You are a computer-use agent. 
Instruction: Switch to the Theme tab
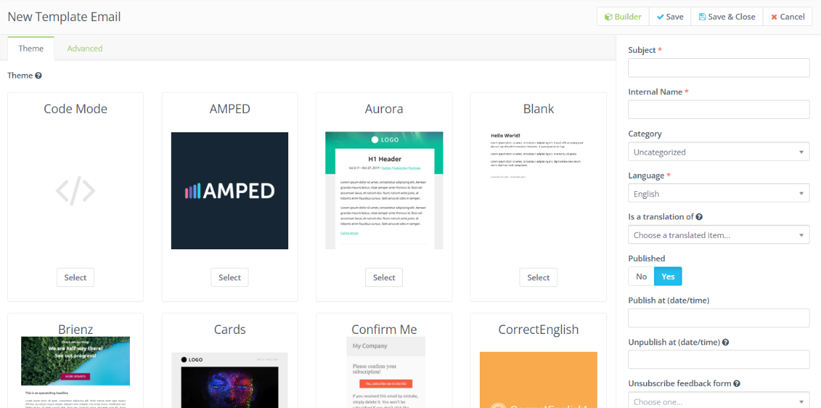click(x=31, y=48)
